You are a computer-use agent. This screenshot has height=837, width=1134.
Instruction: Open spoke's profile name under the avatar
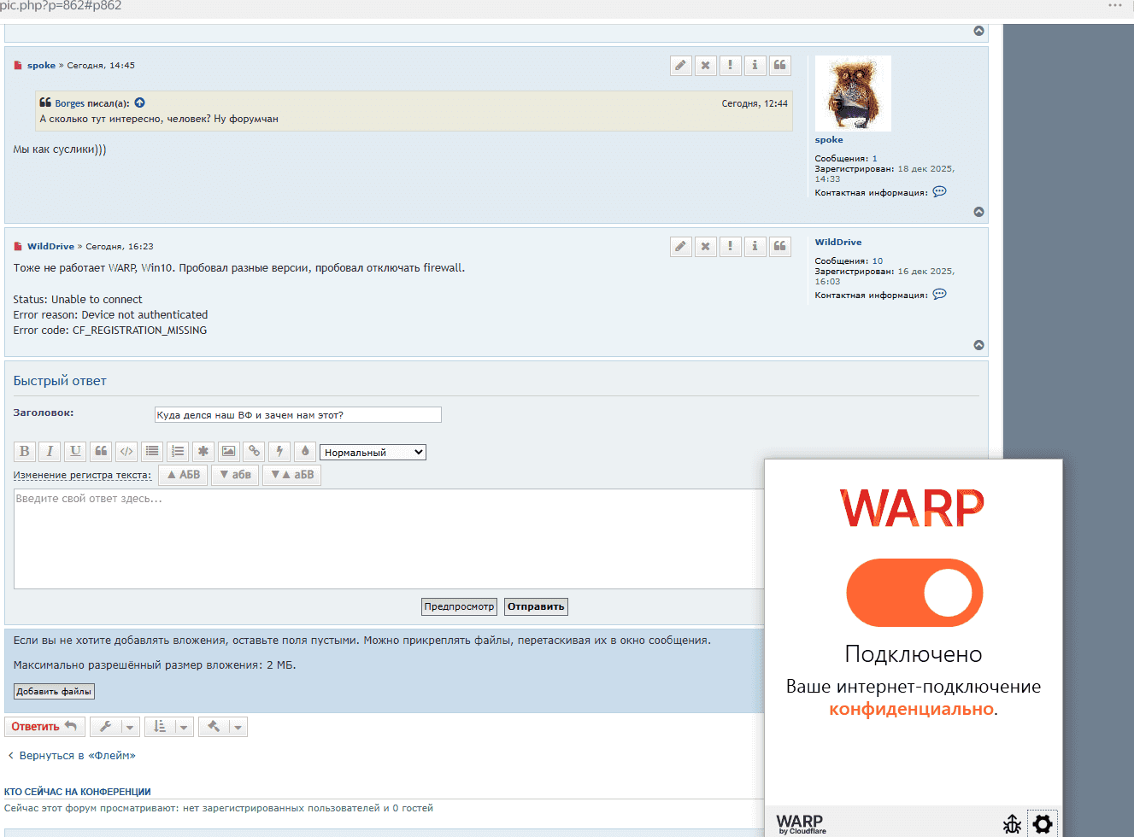coord(829,140)
